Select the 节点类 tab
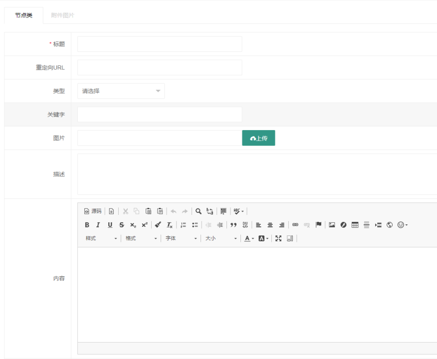 (x=23, y=15)
